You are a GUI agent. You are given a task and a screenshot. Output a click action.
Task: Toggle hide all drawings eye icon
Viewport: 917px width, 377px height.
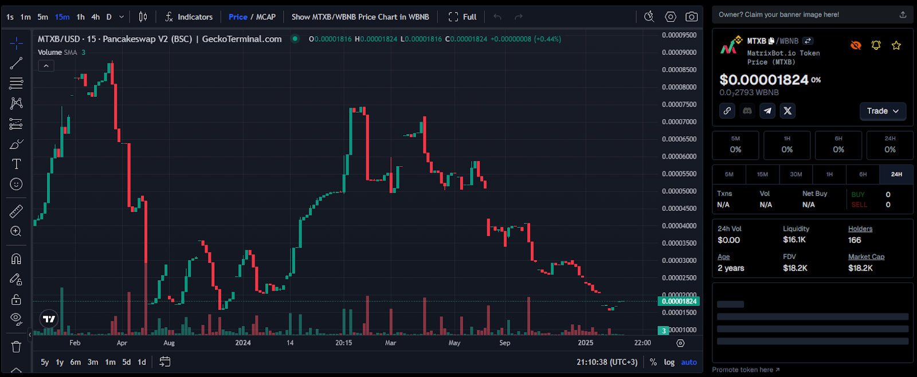coord(16,319)
